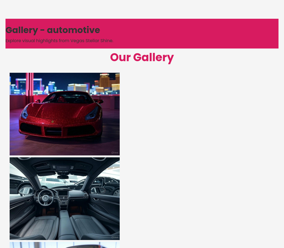
Task: Click the Grok watermark on red car photo
Action: point(115,153)
